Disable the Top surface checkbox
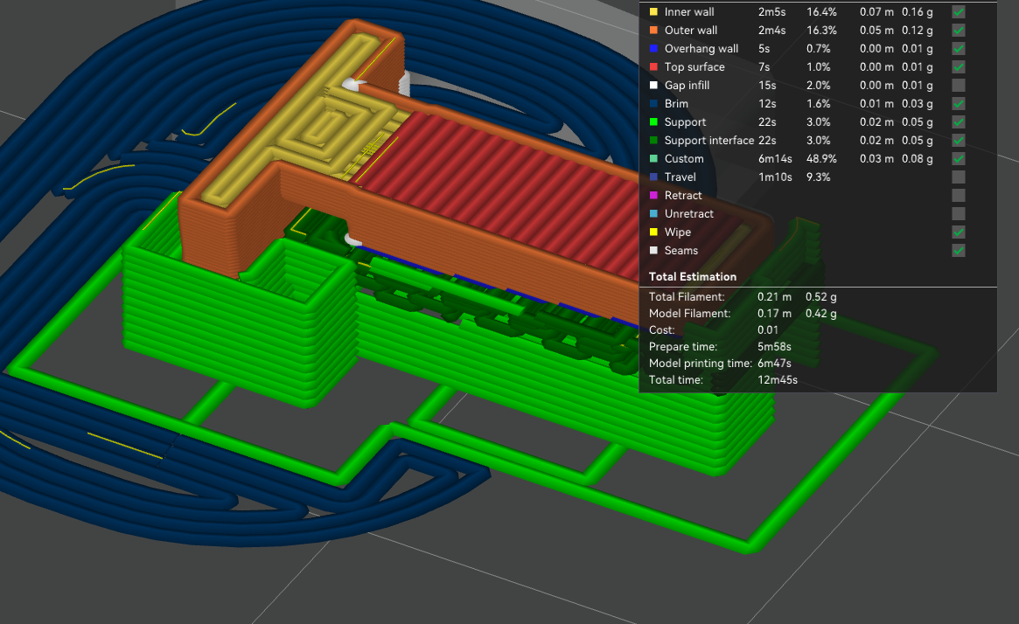Screen dimensions: 1019x624 pyautogui.click(x=959, y=67)
